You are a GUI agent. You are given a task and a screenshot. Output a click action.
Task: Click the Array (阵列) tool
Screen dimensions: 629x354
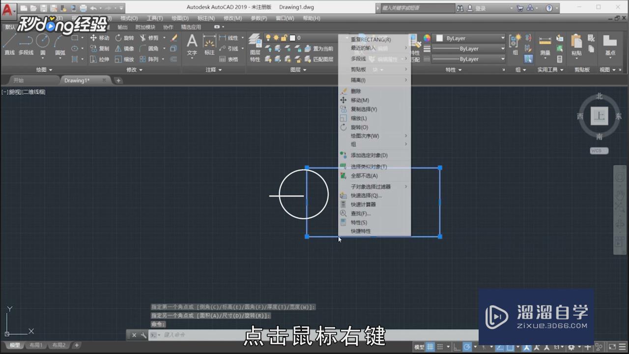[x=149, y=59]
